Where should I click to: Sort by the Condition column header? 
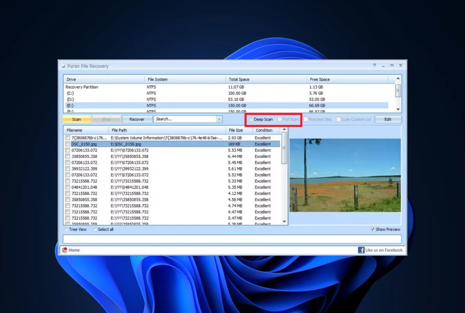(266, 130)
